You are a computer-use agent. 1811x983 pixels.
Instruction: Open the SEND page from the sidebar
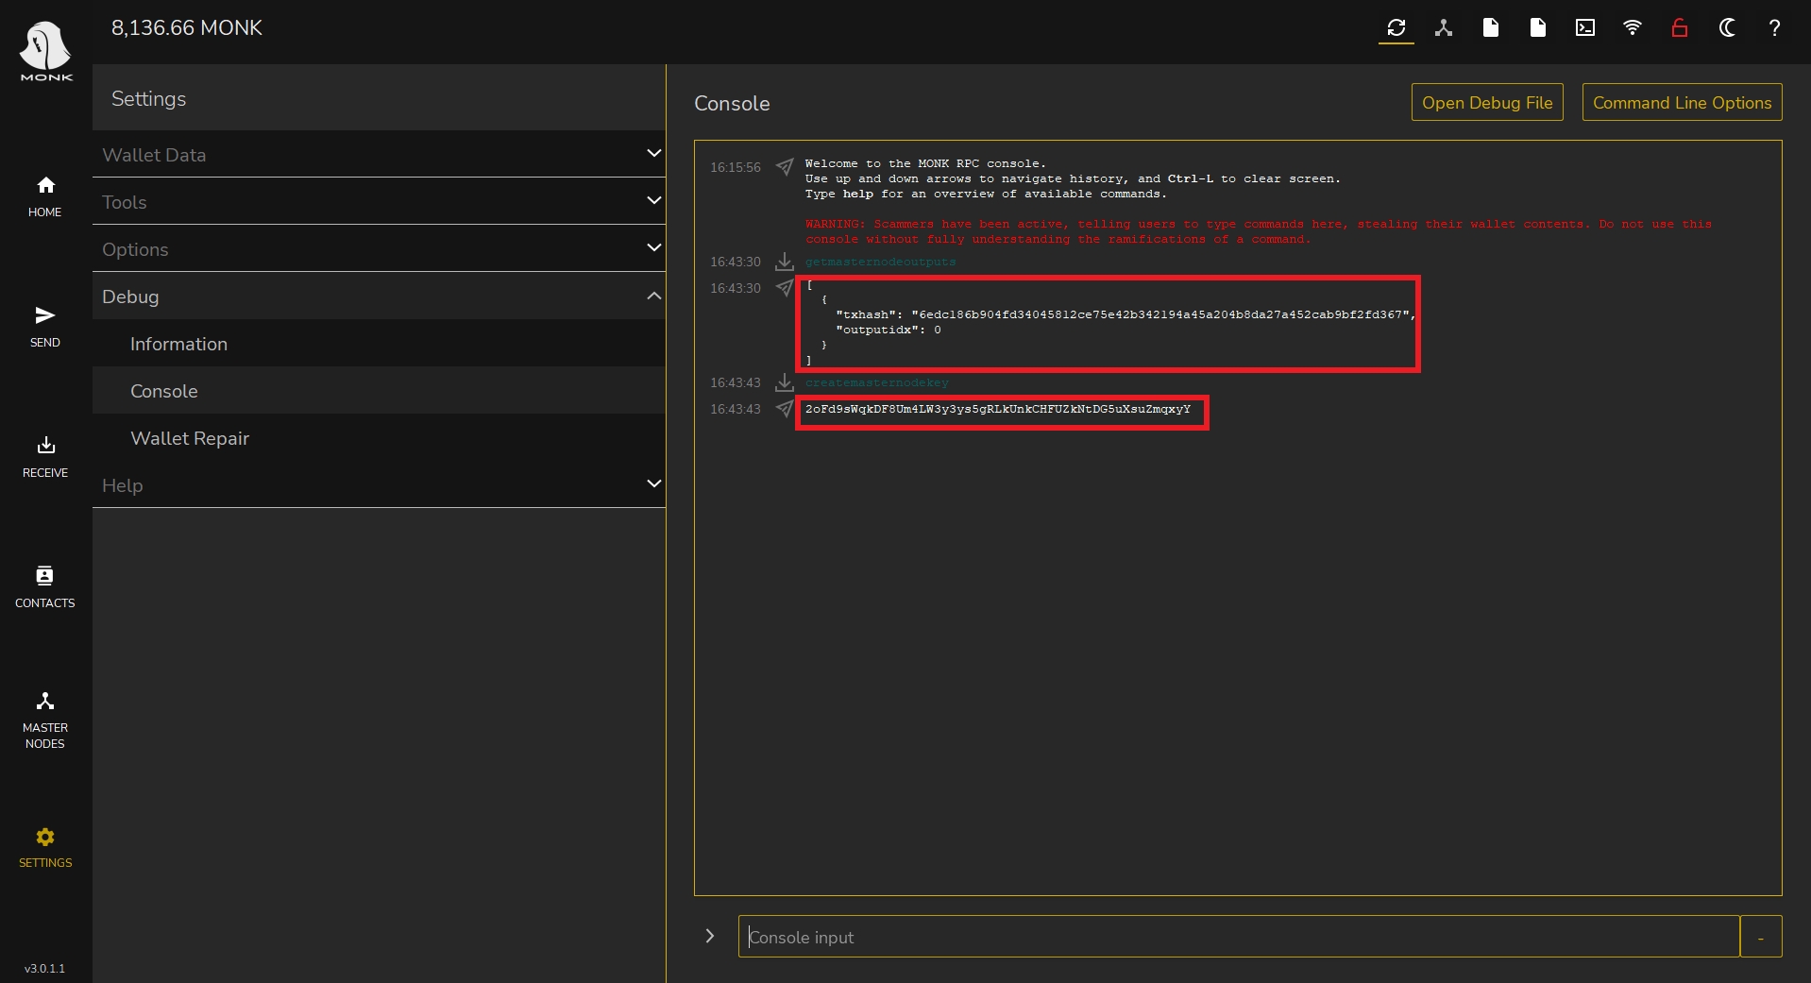tap(45, 327)
